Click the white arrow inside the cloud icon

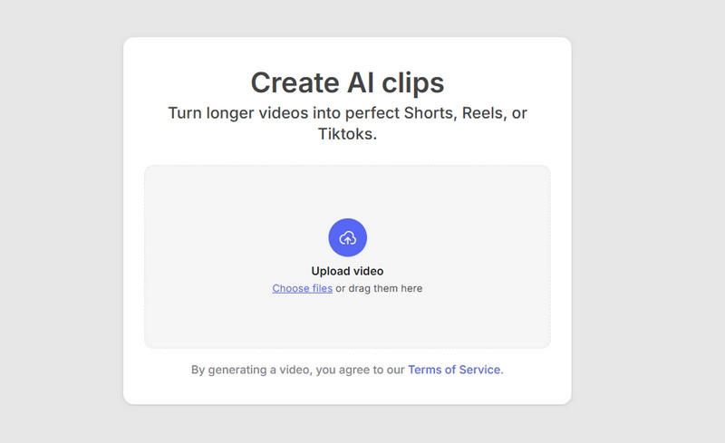pos(347,239)
